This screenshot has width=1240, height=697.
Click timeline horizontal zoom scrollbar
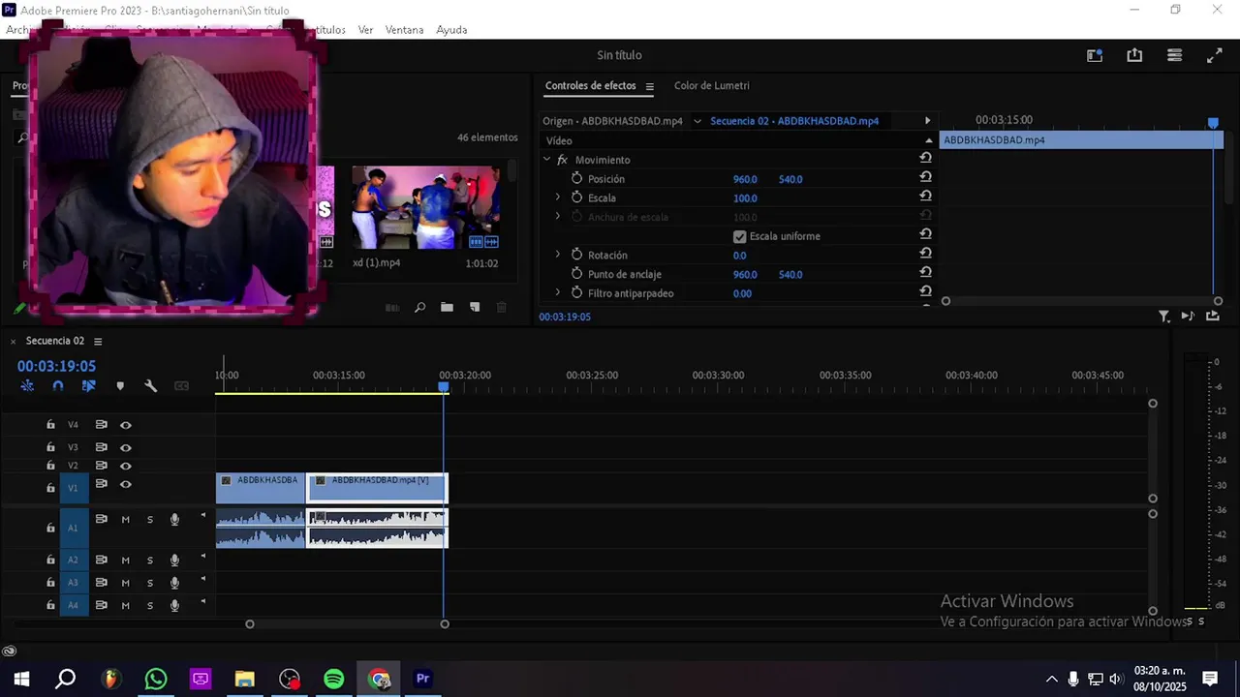pos(347,624)
